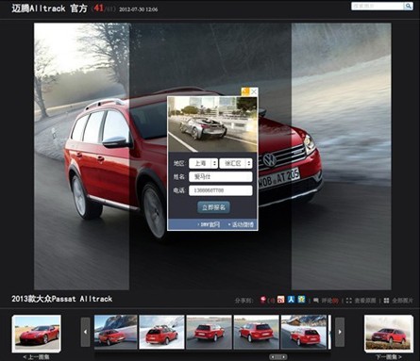This screenshot has width=420, height=361.
Task: Open the 活动微博 link in popup
Action: [x=242, y=224]
